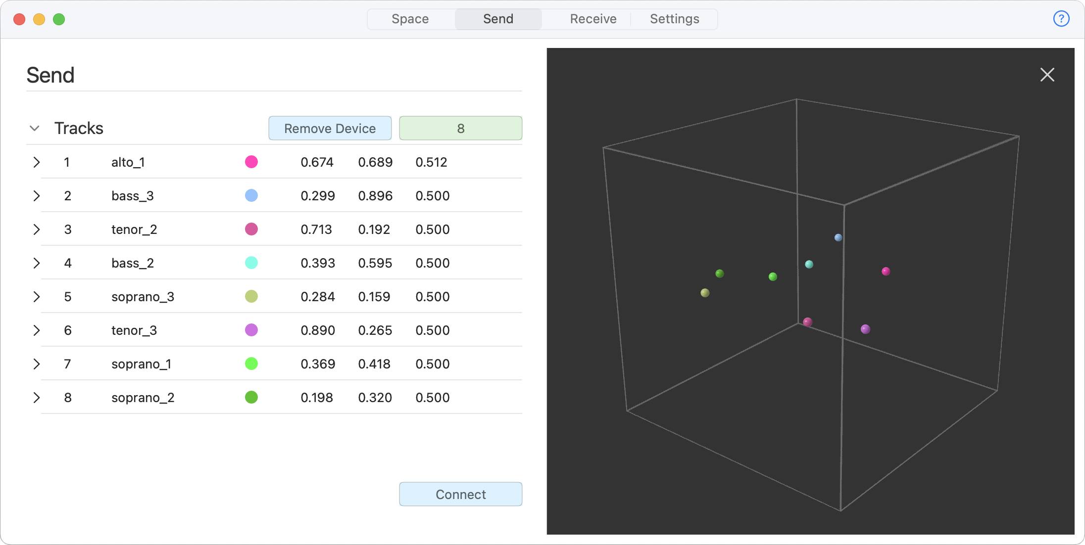Click the cyan bass_2 sphere in 3D view

[809, 264]
